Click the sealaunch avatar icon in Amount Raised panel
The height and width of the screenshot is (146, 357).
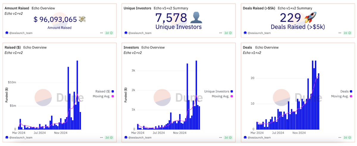tap(7, 33)
